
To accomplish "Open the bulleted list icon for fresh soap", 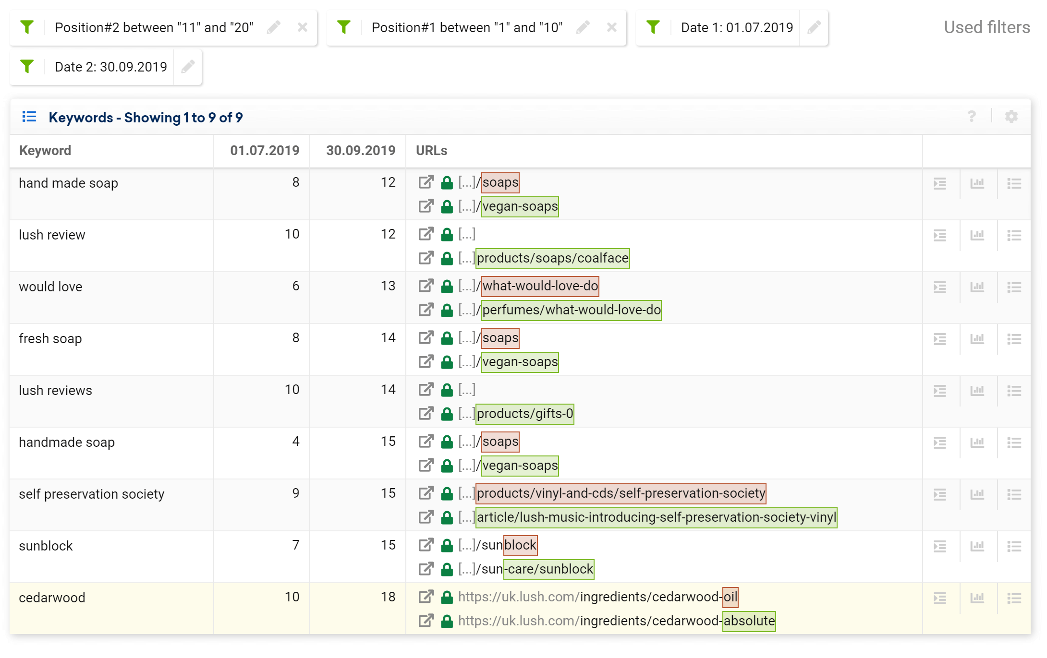I will pyautogui.click(x=1014, y=339).
